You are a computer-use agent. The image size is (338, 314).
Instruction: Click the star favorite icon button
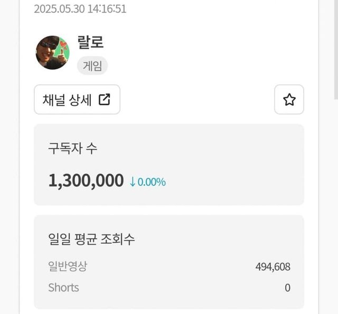tap(289, 100)
